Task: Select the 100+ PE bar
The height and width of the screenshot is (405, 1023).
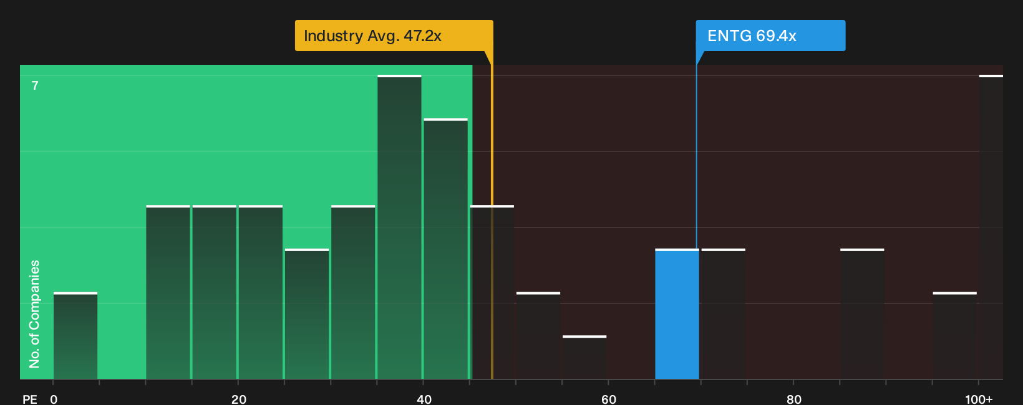Action: tap(991, 227)
